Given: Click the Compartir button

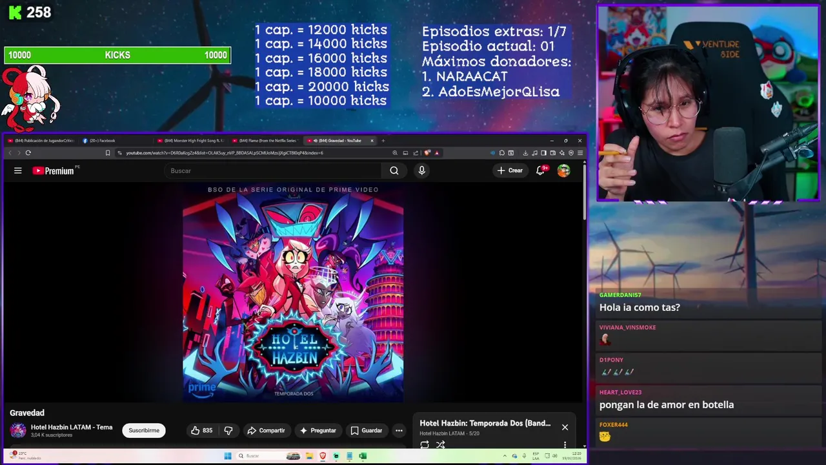Looking at the screenshot, I should pos(266,431).
